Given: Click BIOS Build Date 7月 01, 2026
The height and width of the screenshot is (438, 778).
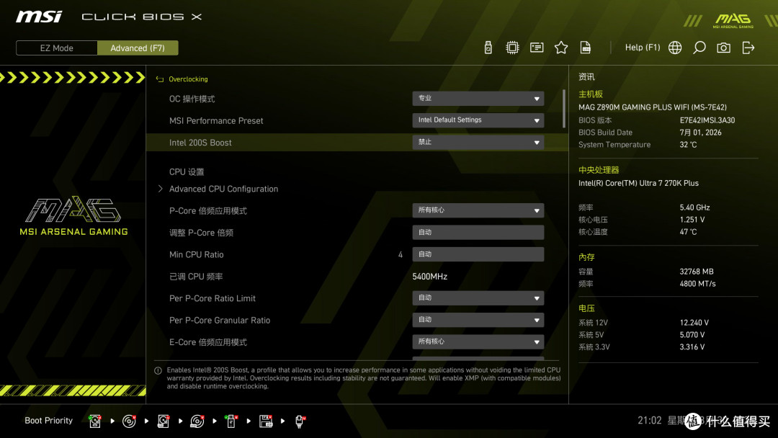Looking at the screenshot, I should coord(701,133).
